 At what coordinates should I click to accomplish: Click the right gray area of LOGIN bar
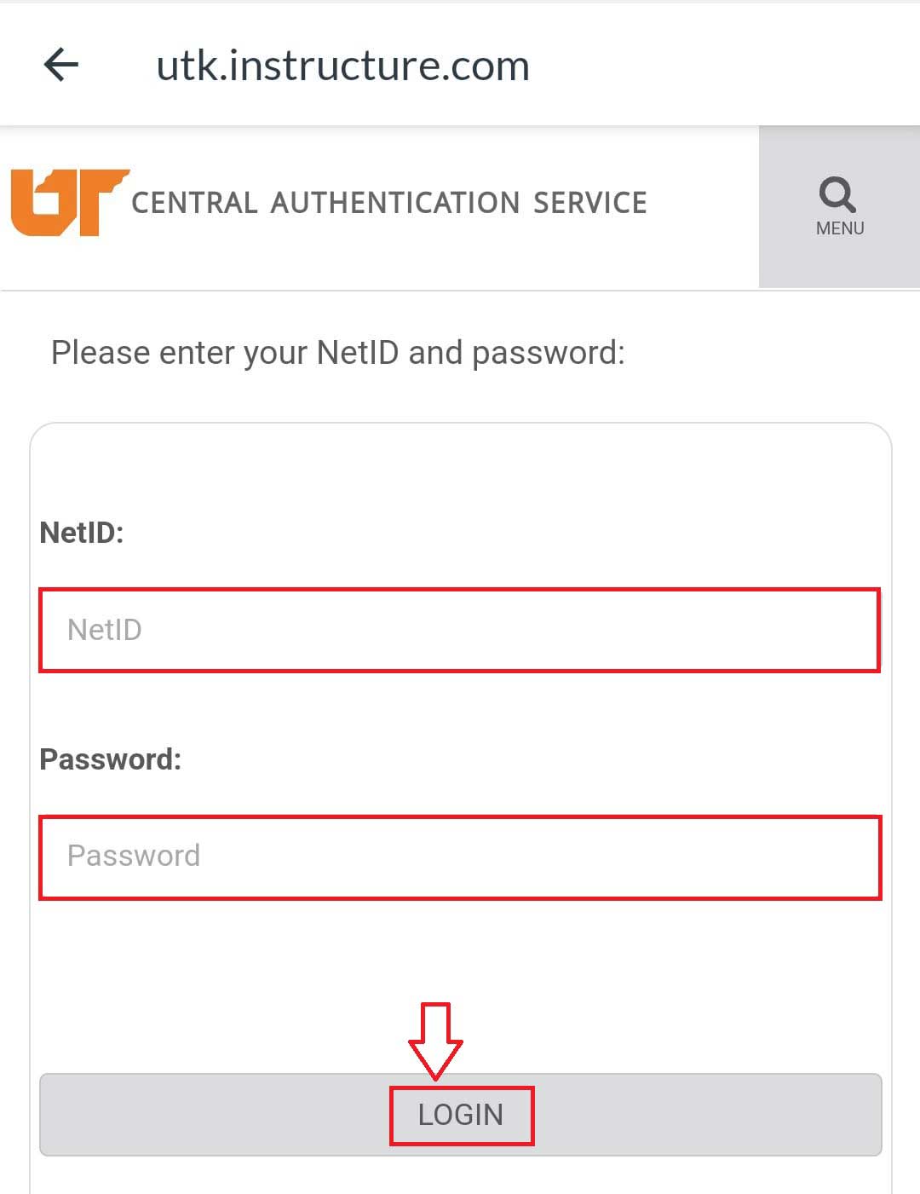point(707,1115)
